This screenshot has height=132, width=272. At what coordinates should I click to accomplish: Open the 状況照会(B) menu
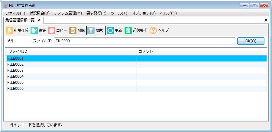pyautogui.click(x=40, y=13)
